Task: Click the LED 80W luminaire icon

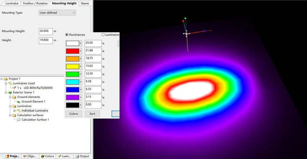Action: [14, 88]
